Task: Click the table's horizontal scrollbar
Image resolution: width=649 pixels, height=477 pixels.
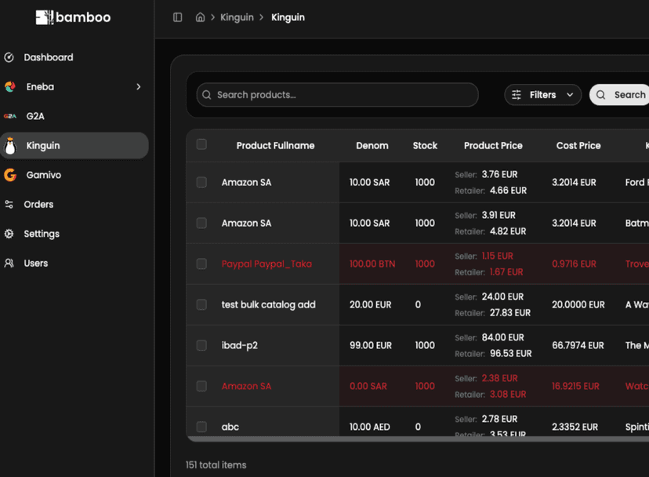Action: coord(415,439)
